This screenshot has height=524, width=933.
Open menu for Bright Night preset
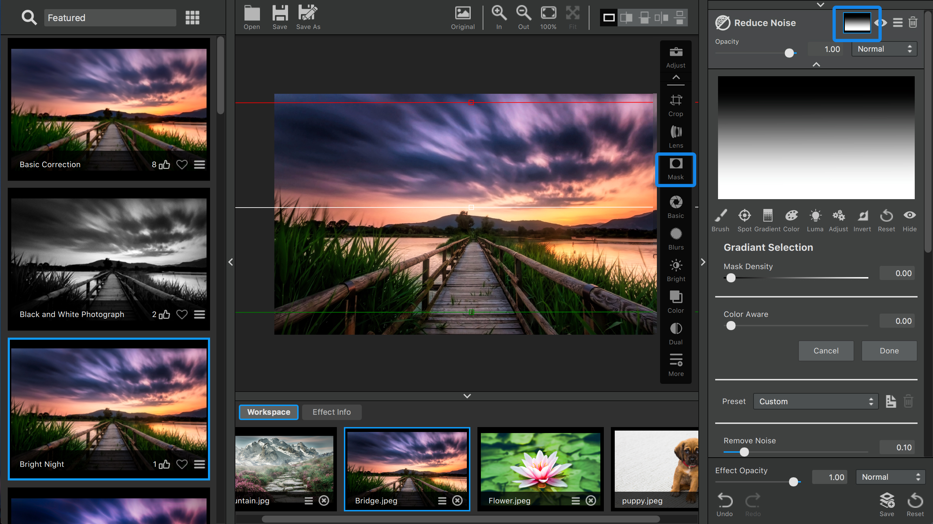tap(200, 464)
